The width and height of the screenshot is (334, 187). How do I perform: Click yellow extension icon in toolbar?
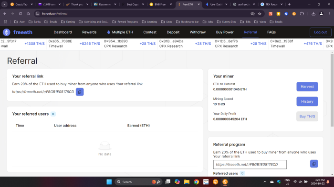tap(278, 14)
